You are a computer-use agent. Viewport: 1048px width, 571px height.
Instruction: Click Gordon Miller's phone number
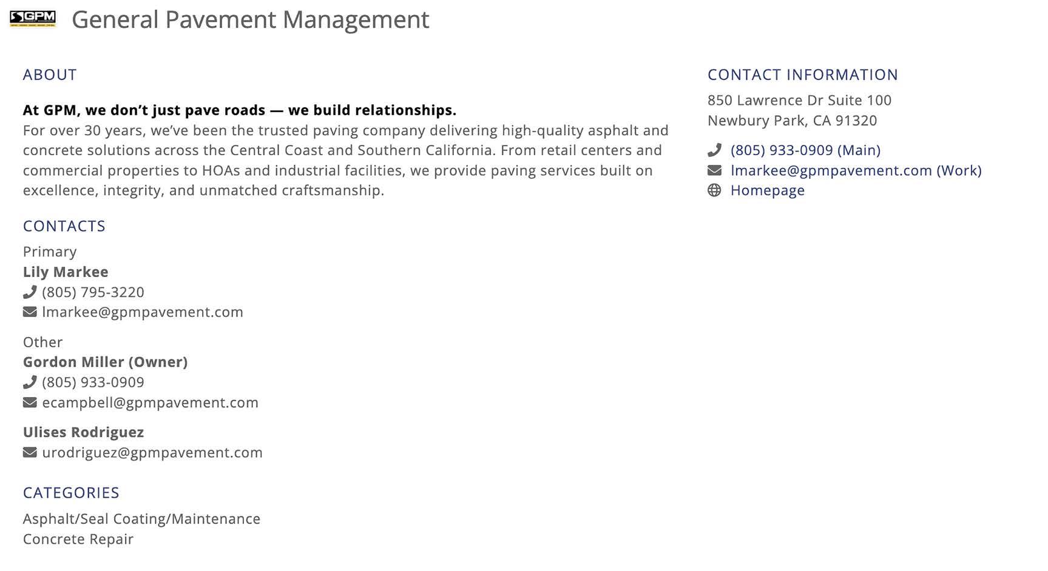(93, 382)
